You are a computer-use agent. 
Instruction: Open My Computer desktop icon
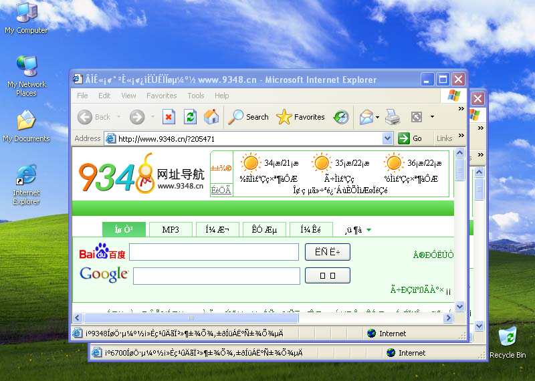(27, 17)
